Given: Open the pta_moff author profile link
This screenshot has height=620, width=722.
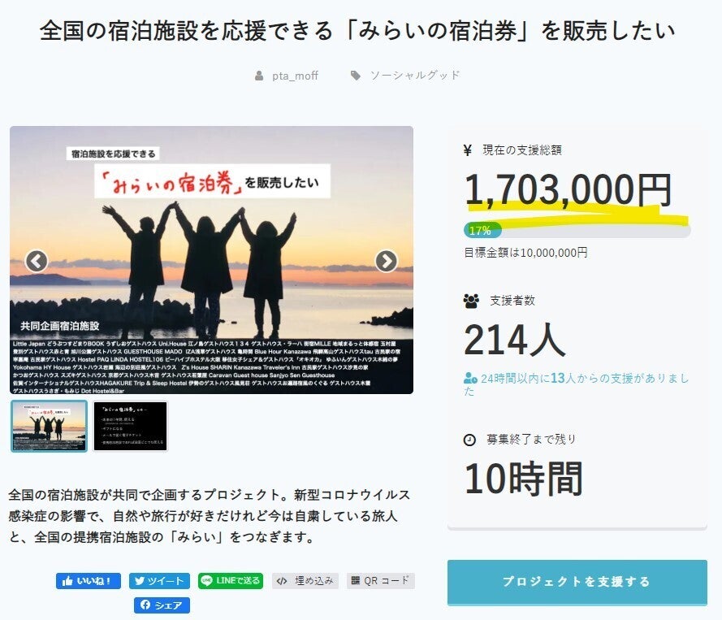Looking at the screenshot, I should (295, 76).
